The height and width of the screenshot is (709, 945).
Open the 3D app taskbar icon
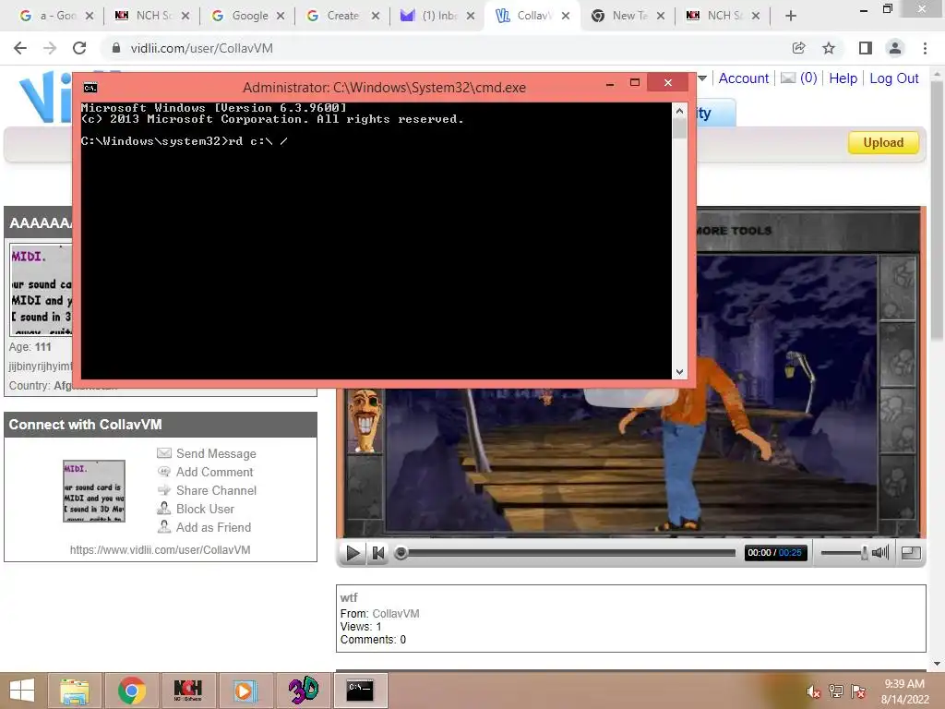(303, 691)
